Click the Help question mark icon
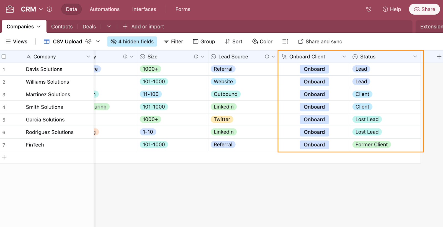443x227 pixels. click(385, 9)
